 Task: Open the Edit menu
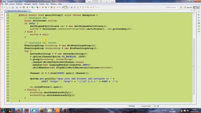pos(6,4)
